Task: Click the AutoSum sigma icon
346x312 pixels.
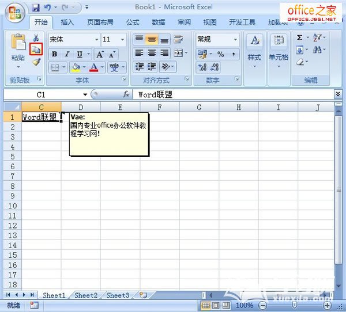Action: [299, 37]
